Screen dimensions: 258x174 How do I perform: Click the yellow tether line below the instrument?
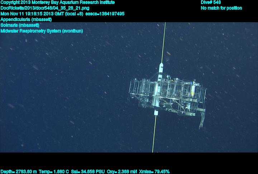[x=154, y=134]
